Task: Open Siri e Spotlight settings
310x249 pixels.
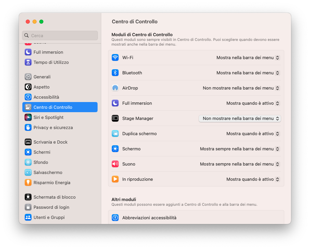Action: point(60,117)
